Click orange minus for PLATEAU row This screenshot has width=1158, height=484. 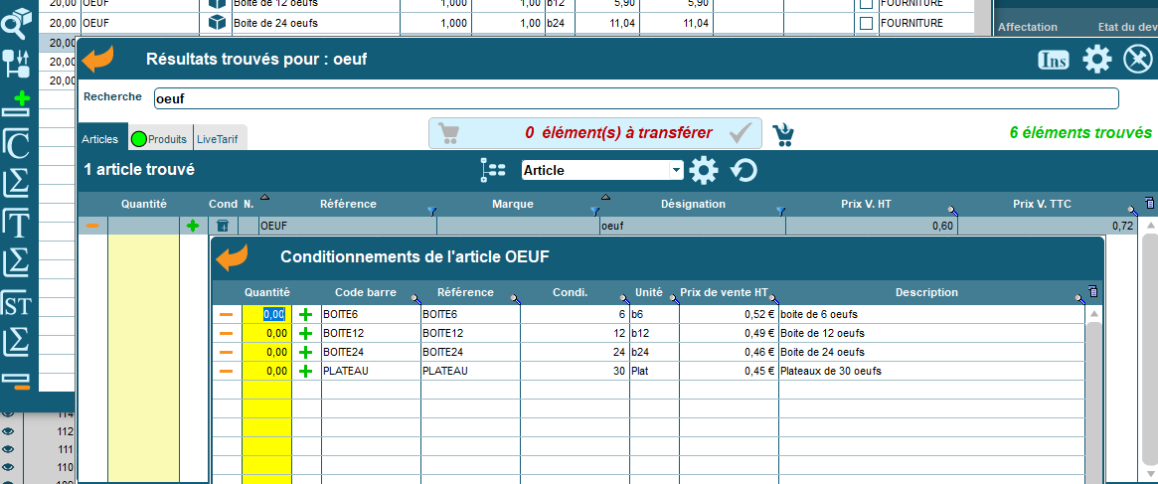coord(227,371)
